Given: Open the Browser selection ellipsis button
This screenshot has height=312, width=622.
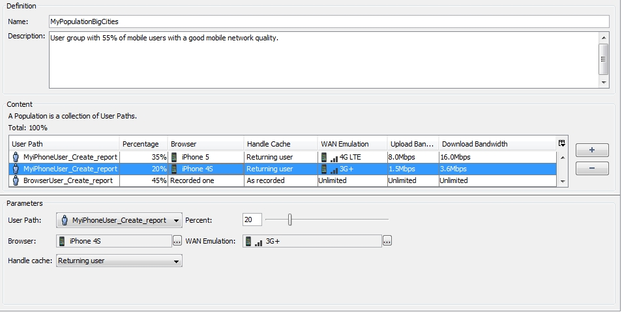Looking at the screenshot, I should [x=177, y=241].
